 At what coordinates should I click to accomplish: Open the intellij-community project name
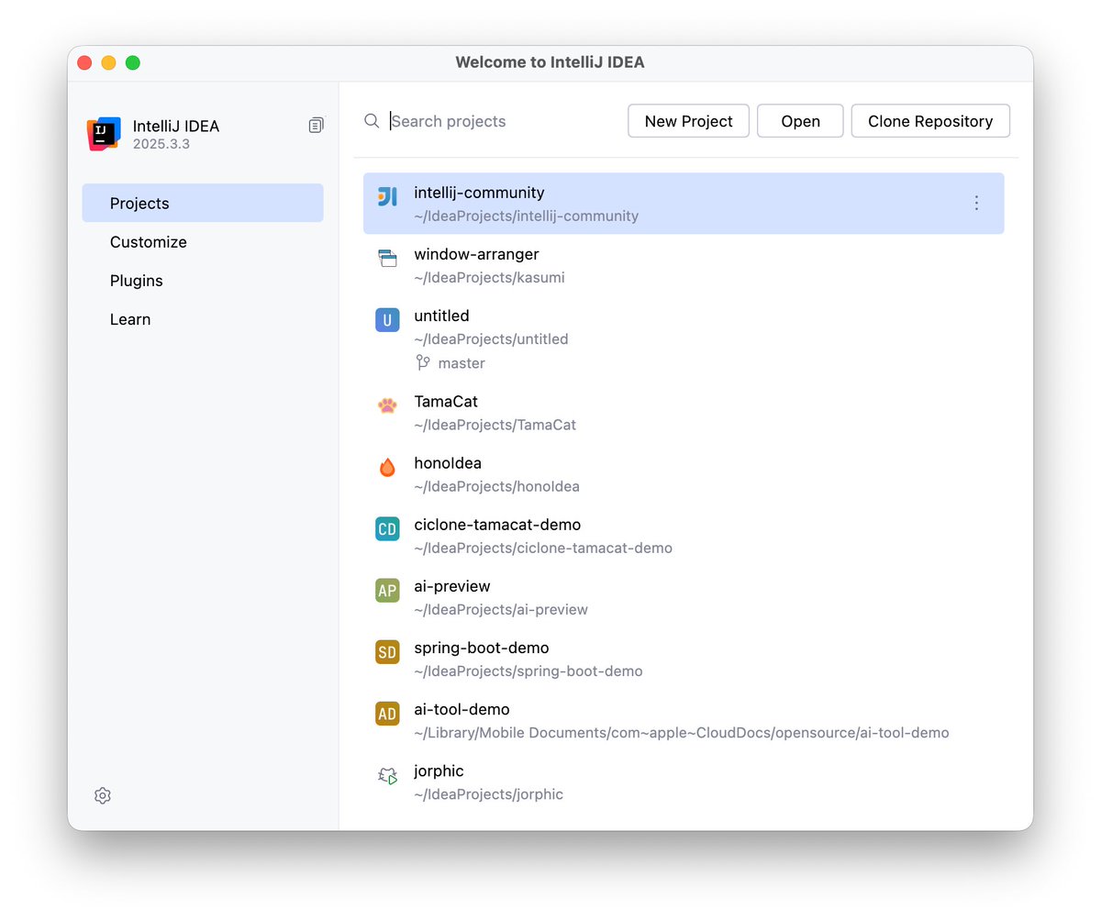coord(479,193)
